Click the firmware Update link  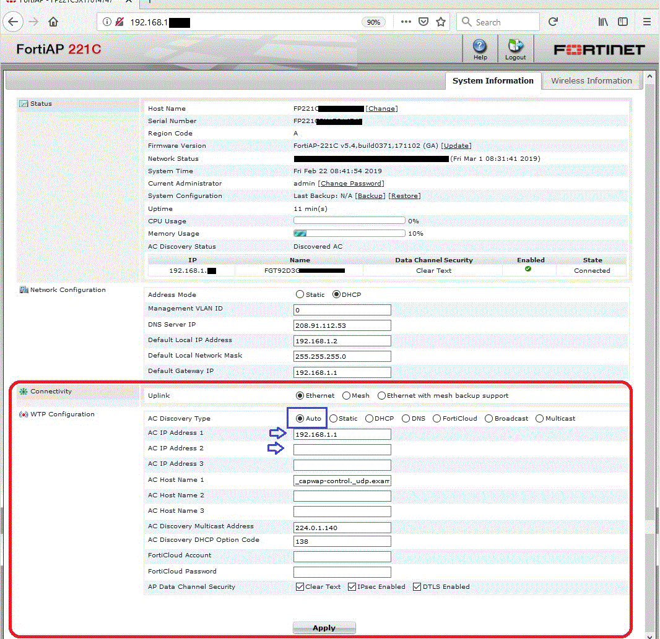[456, 145]
